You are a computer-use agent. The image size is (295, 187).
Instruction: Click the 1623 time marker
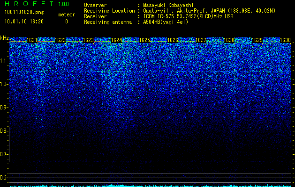tap(88, 40)
